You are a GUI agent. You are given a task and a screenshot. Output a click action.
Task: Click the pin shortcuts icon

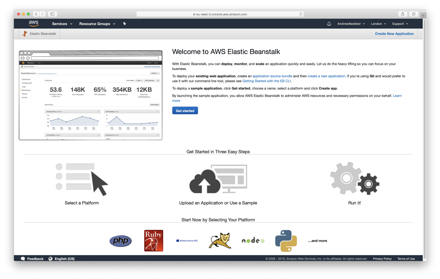click(x=124, y=24)
